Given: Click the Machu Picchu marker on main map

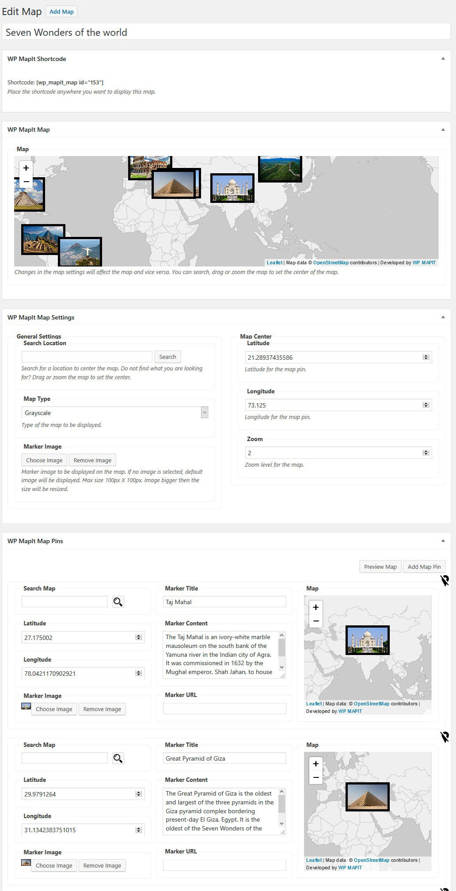Looking at the screenshot, I should click(43, 239).
